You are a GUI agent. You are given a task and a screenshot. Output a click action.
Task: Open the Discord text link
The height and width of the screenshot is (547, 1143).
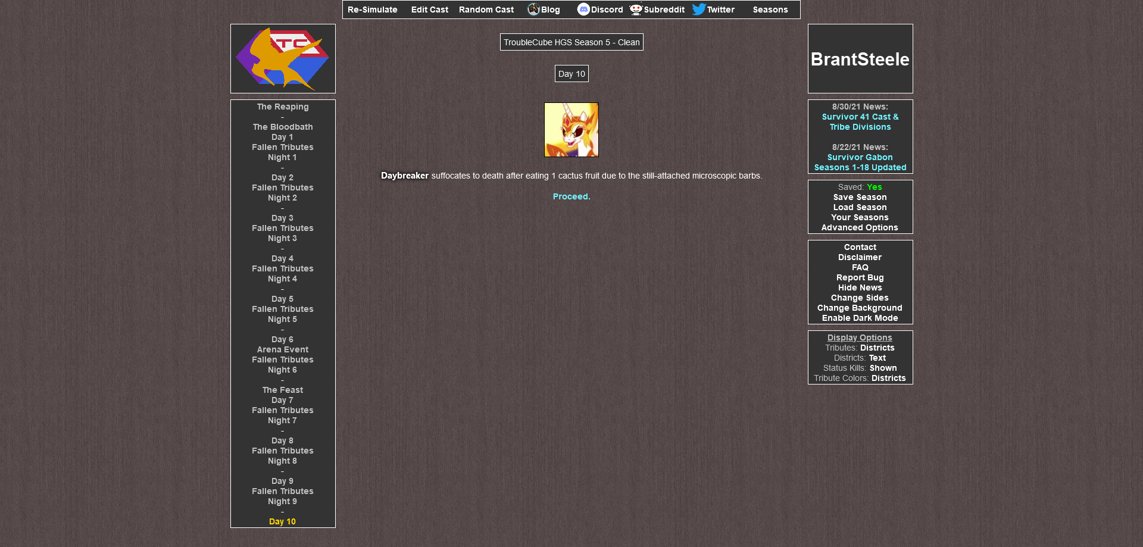[607, 10]
